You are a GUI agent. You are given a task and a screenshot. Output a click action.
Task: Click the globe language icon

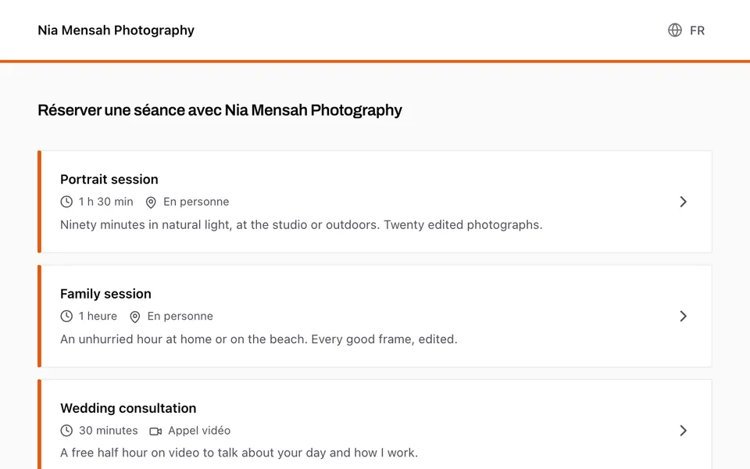[675, 30]
